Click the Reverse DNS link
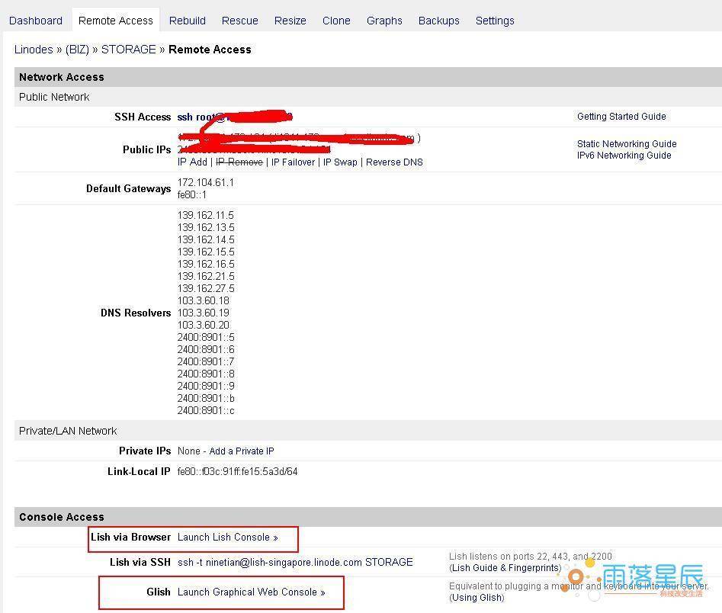The width and height of the screenshot is (722, 613). (394, 162)
